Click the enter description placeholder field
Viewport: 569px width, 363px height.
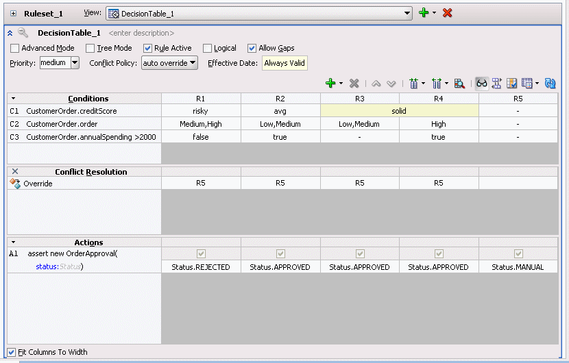[141, 33]
